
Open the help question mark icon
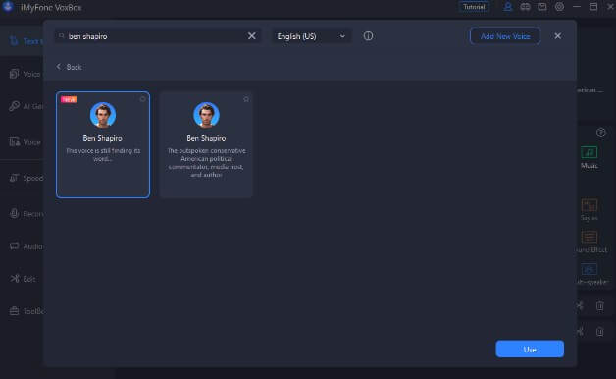(600, 133)
